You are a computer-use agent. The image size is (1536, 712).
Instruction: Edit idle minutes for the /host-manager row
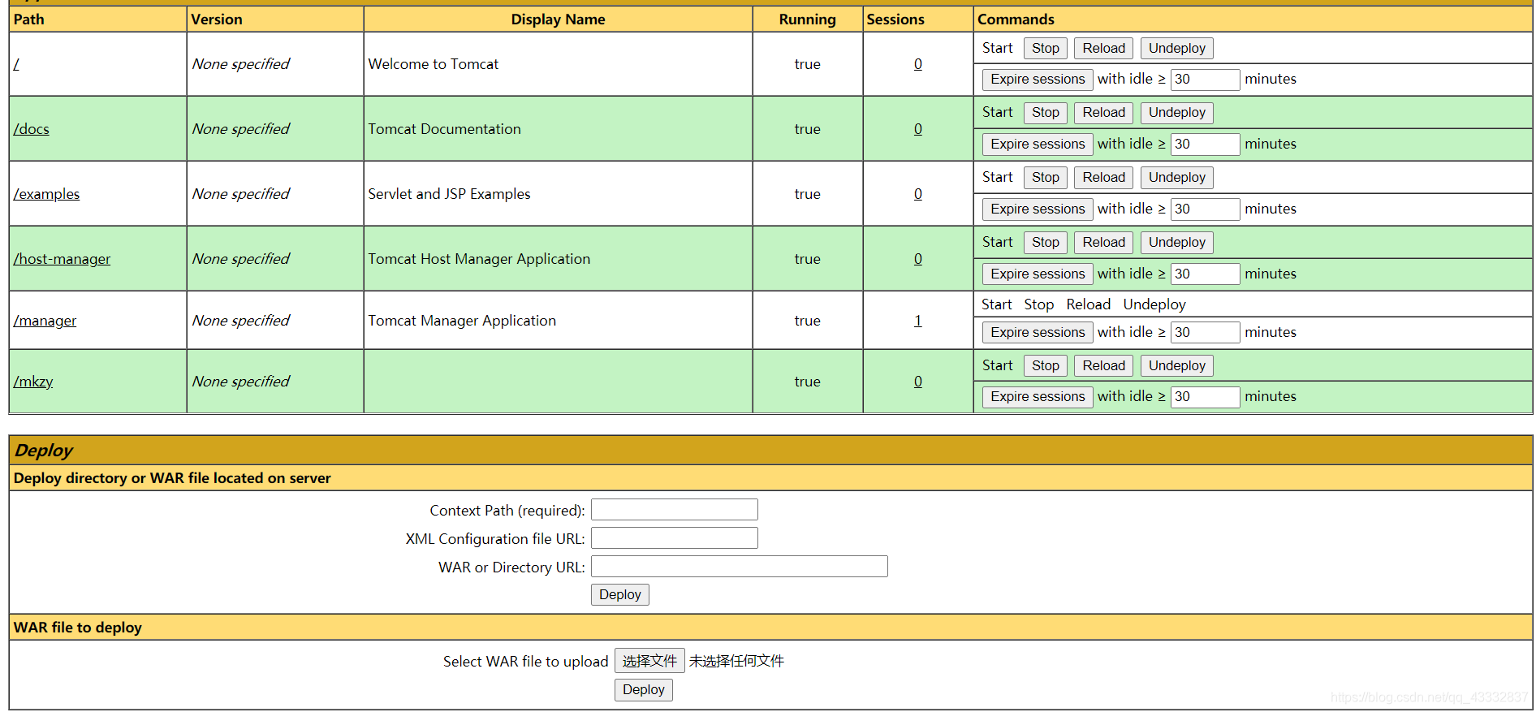point(1205,274)
